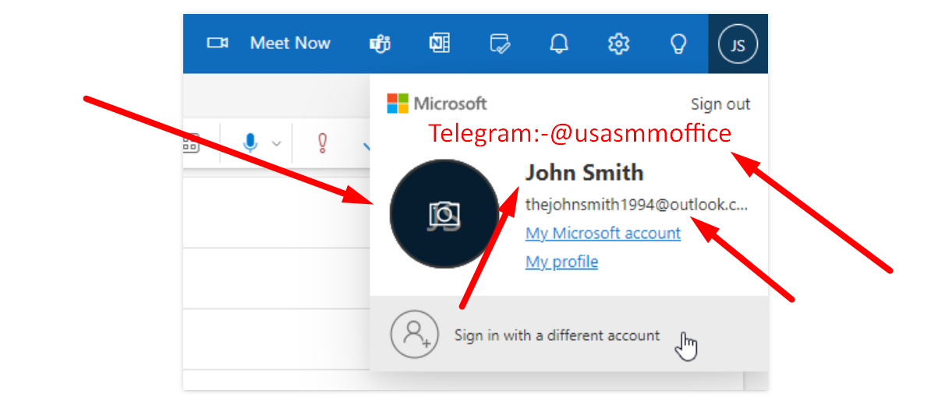Open My Day calendar-check icon

[x=500, y=44]
